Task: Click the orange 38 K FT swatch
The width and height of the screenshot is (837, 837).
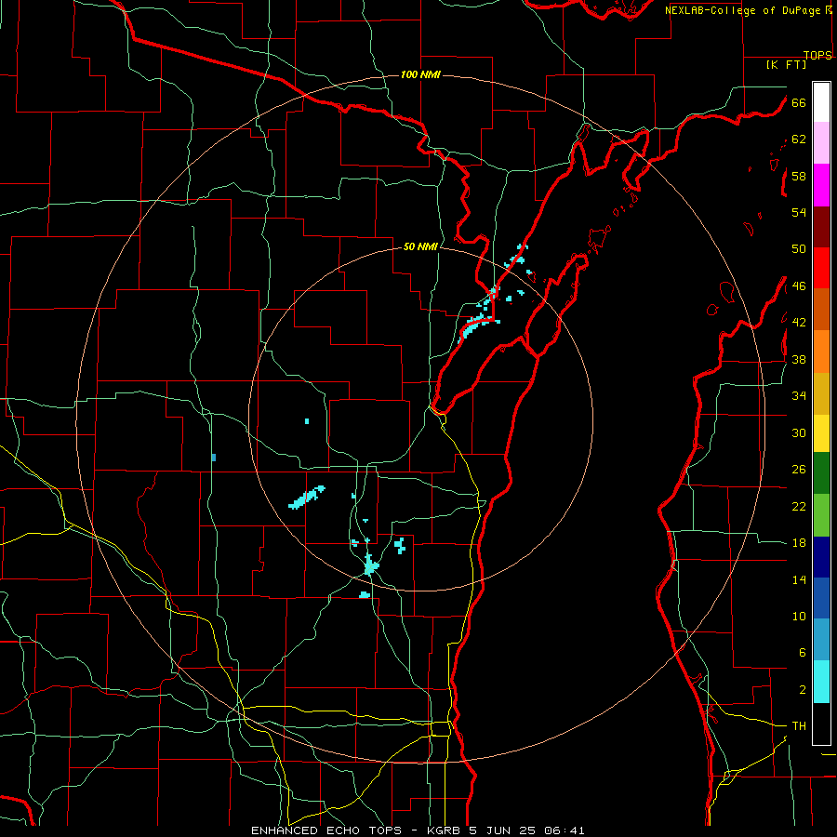Action: click(x=821, y=352)
